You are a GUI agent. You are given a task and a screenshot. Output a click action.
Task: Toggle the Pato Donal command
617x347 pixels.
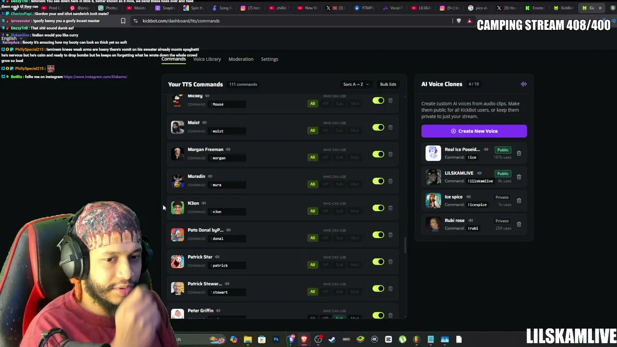pos(378,235)
